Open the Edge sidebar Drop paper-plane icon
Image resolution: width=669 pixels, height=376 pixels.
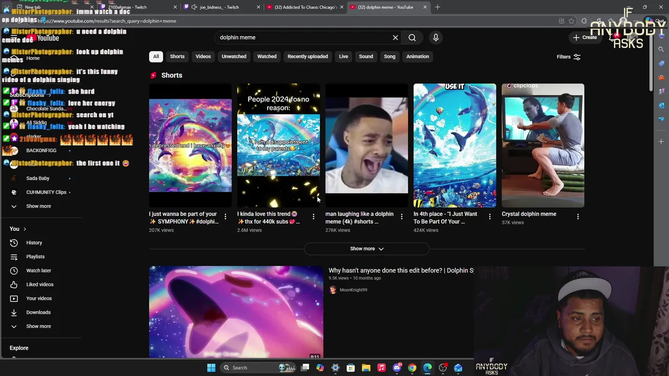[x=661, y=120]
